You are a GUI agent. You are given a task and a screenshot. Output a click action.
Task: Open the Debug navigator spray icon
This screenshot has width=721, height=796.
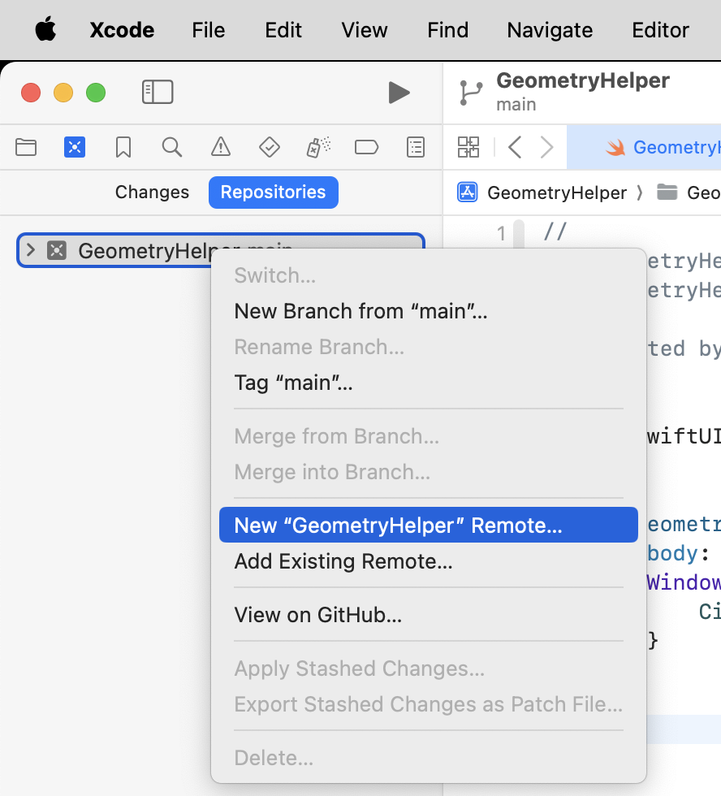pyautogui.click(x=317, y=147)
